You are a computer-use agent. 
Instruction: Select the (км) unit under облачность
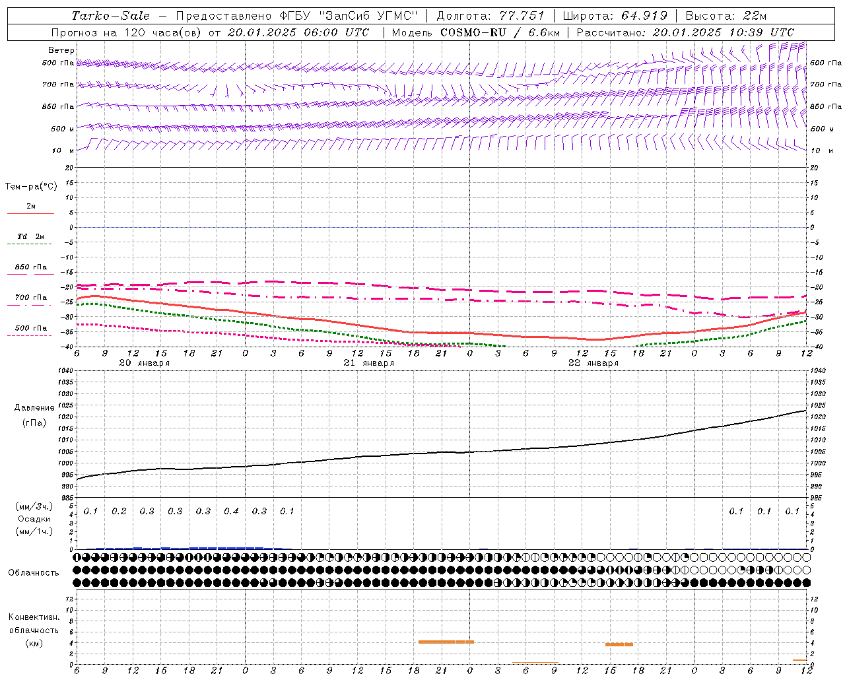tap(34, 643)
